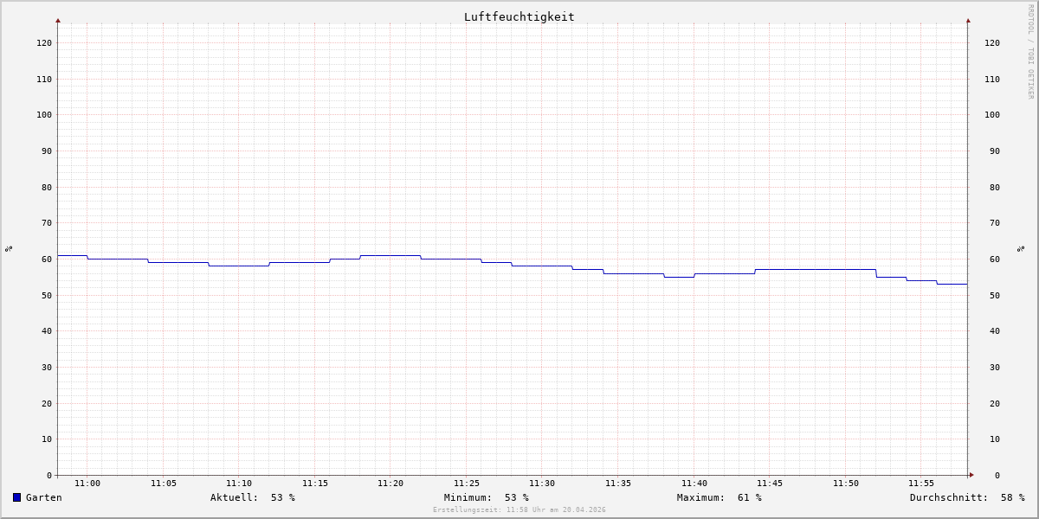The height and width of the screenshot is (519, 1039).
Task: Click the 11:10 time axis label
Action: (239, 484)
